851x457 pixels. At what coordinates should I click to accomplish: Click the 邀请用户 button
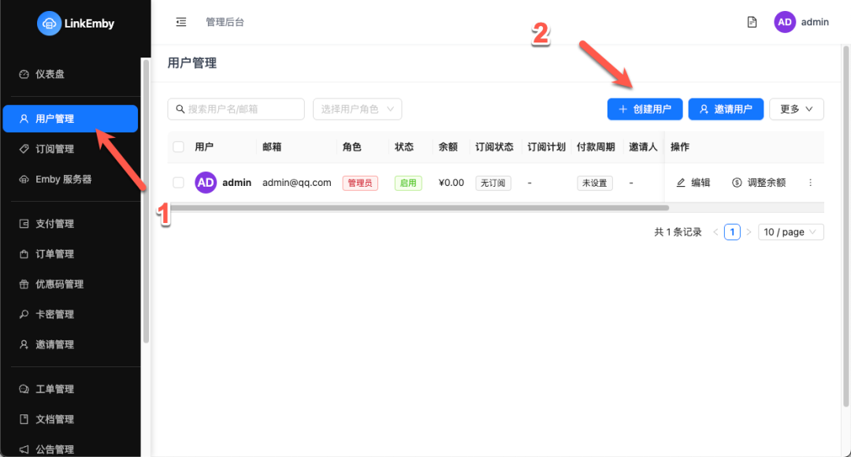click(x=726, y=109)
